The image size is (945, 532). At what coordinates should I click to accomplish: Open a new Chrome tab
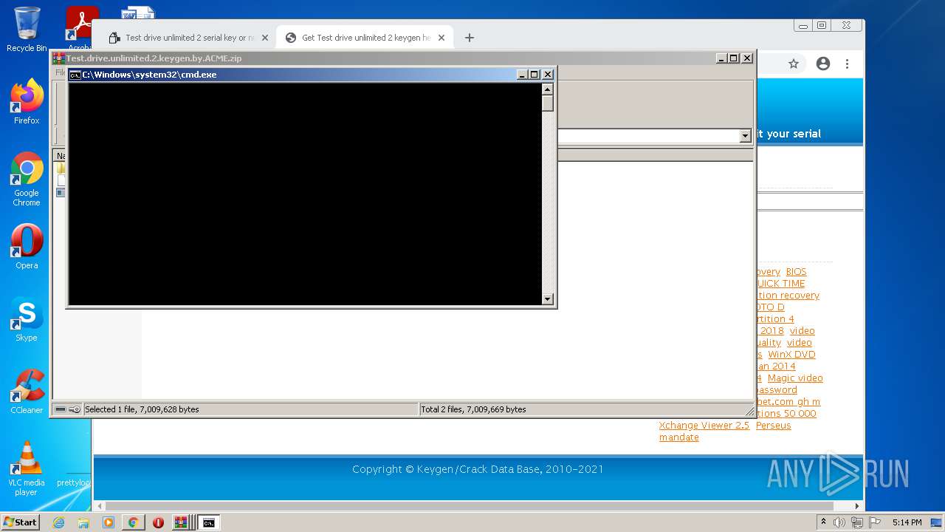pos(470,38)
